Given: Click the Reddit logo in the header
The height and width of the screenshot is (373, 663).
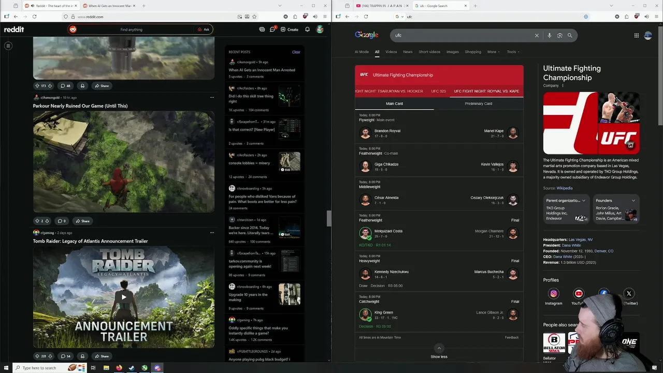Looking at the screenshot, I should [14, 30].
